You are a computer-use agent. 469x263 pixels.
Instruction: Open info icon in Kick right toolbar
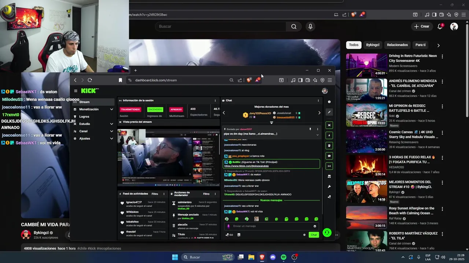click(x=329, y=102)
